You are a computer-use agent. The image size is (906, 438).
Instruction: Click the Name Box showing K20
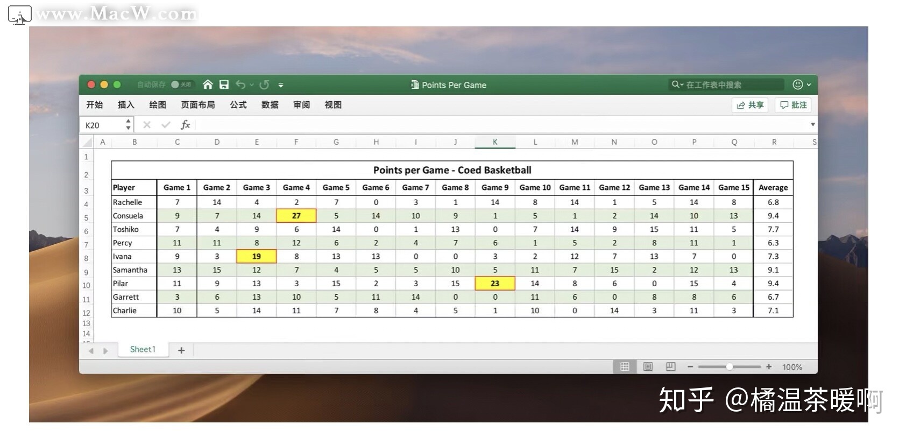(x=102, y=125)
